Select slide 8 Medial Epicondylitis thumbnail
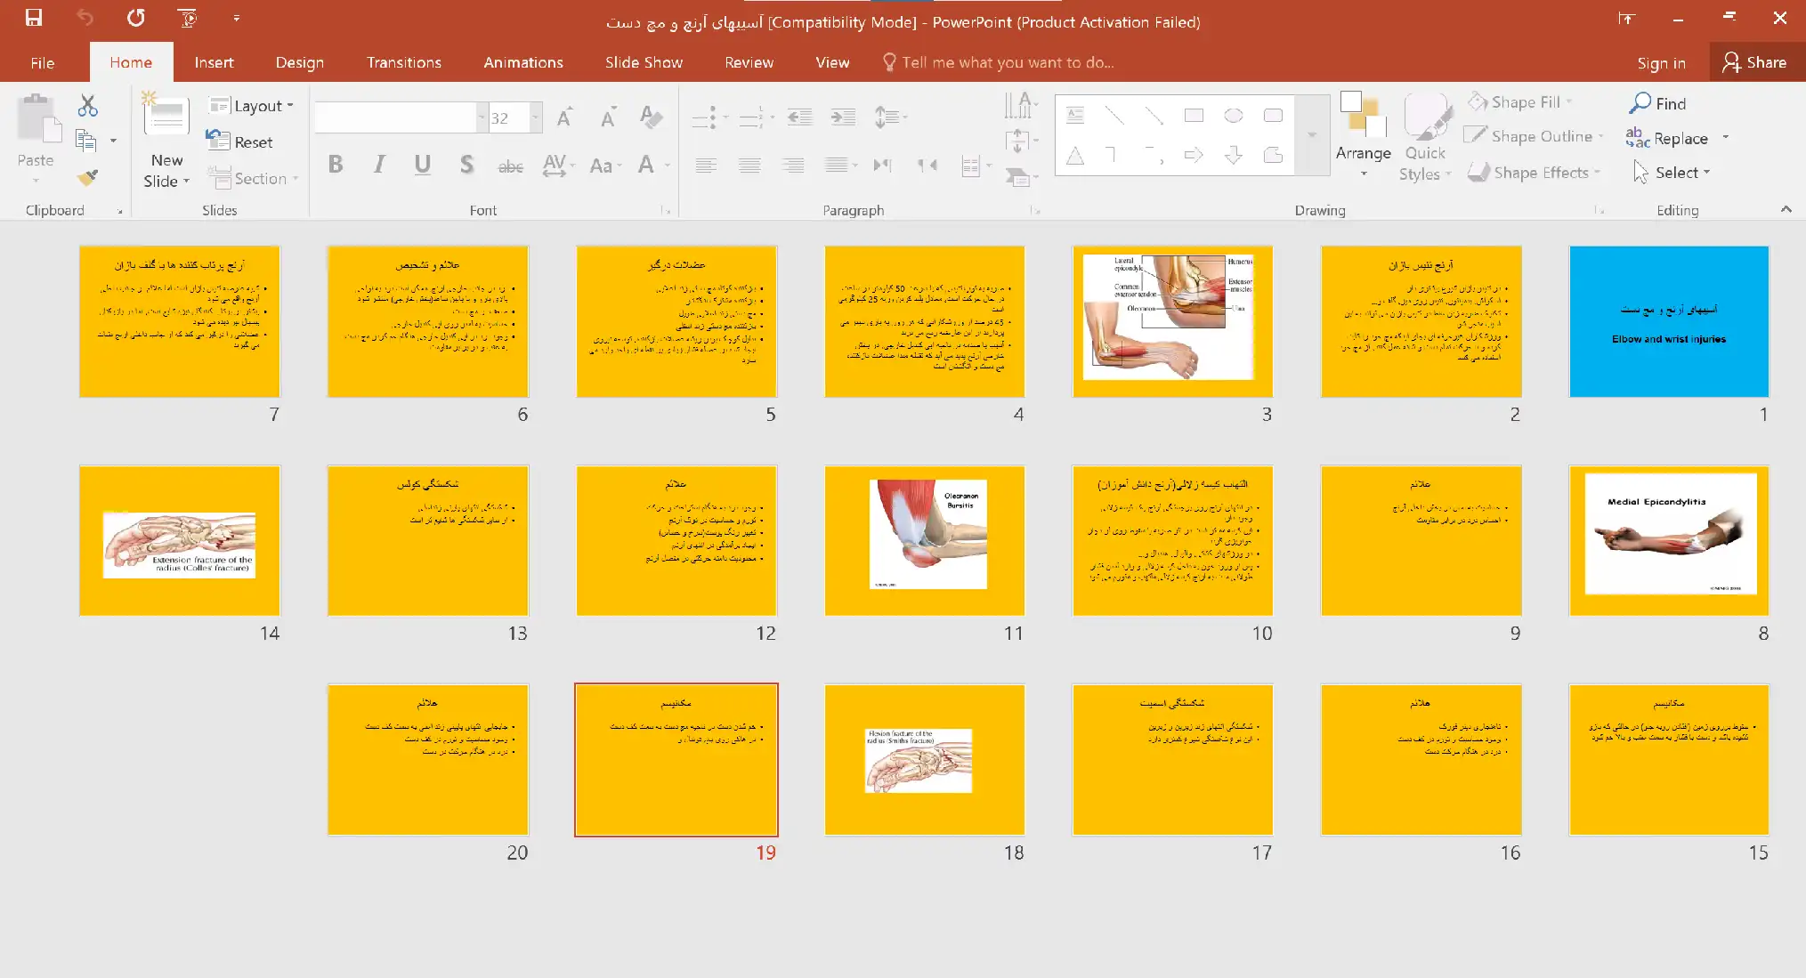This screenshot has width=1806, height=978. 1668,539
